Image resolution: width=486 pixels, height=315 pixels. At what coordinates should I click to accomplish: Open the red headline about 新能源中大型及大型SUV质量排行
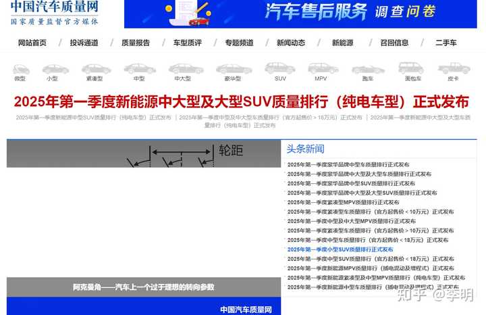(242, 102)
